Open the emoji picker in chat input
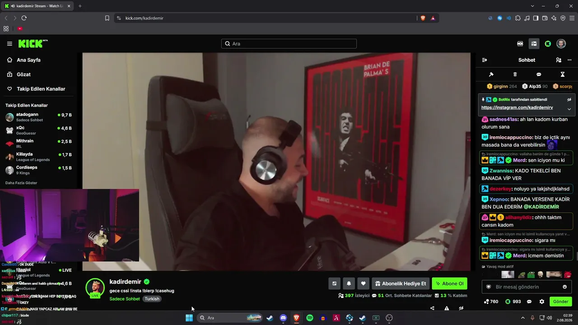This screenshot has width=578, height=325. coord(564,287)
